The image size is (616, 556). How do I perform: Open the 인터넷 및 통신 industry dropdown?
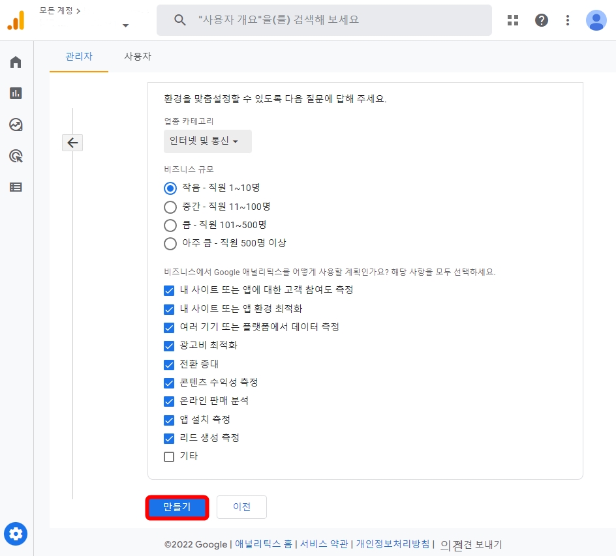coord(208,141)
